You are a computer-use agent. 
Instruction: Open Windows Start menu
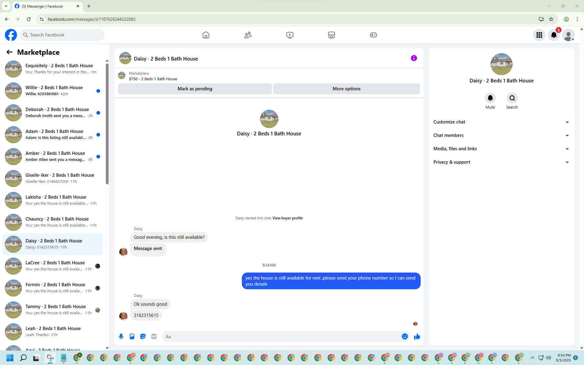coord(10,358)
